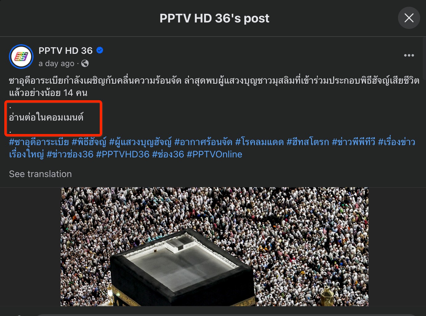Screen dimensions: 426x316
Task: Open hashtag #ผู้แสวงบุญฮัจญ์
Action: pyautogui.click(x=140, y=142)
